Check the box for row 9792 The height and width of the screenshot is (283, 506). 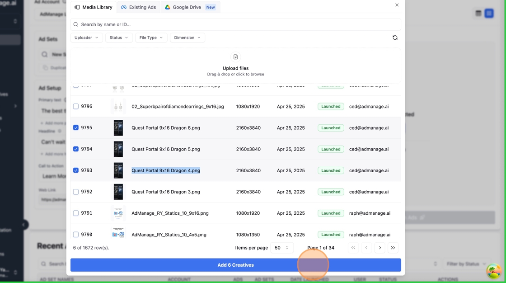pos(76,192)
